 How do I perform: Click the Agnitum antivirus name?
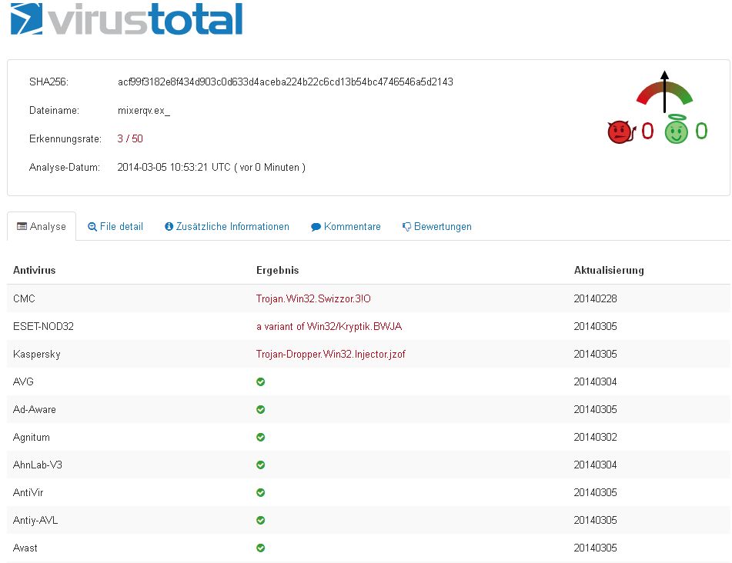(x=32, y=437)
